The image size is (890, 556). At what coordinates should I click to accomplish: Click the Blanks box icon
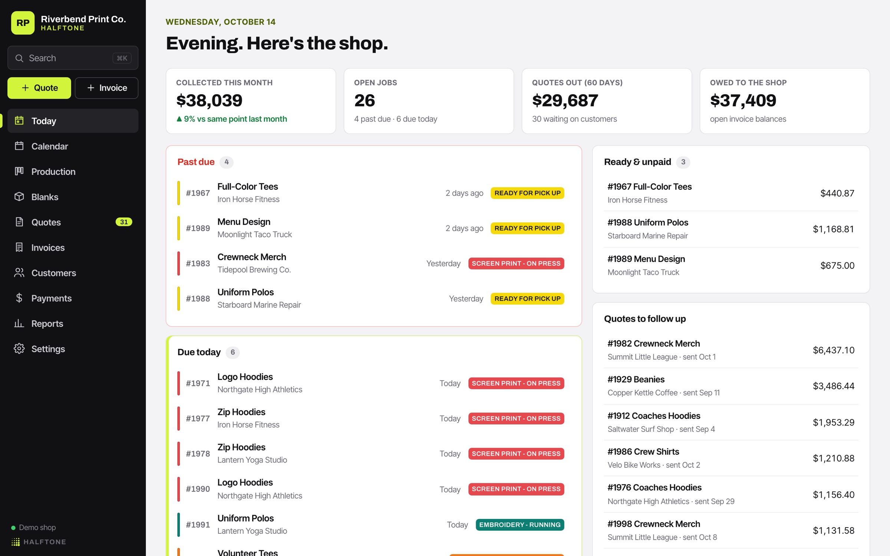(x=19, y=196)
